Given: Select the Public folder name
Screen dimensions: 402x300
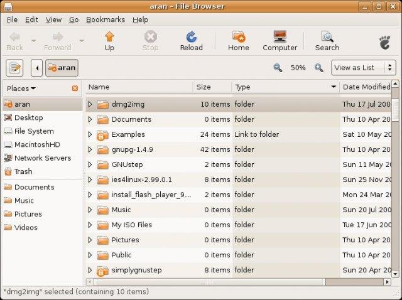Looking at the screenshot, I should [x=121, y=255].
